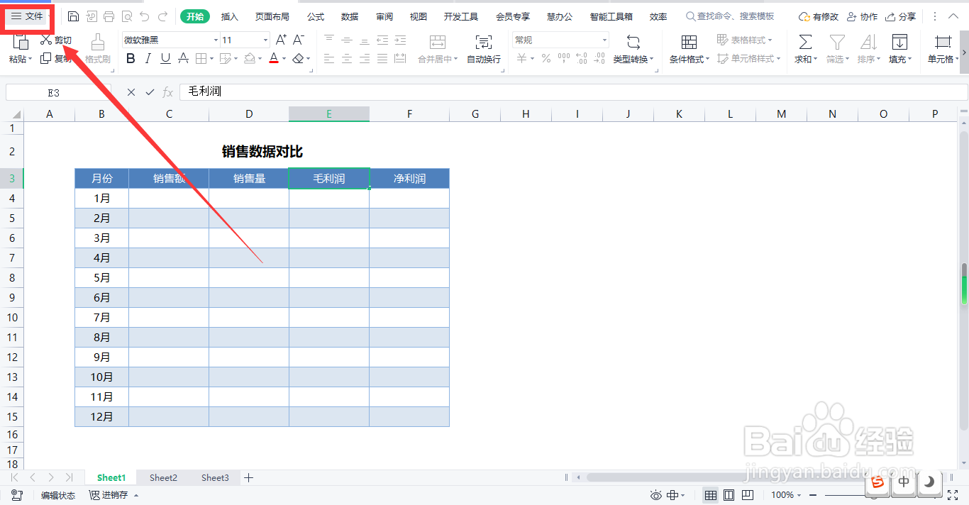The width and height of the screenshot is (969, 505).
Task: Cancel the formula bar entry with X
Action: click(131, 92)
